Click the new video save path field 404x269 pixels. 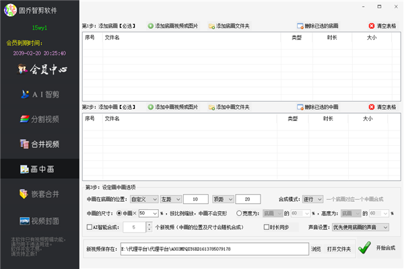(215, 249)
